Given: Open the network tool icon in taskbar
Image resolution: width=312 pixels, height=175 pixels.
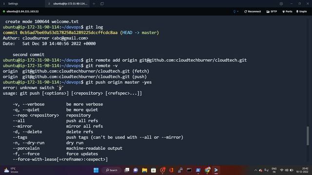Looking at the screenshot, I should (180, 170).
